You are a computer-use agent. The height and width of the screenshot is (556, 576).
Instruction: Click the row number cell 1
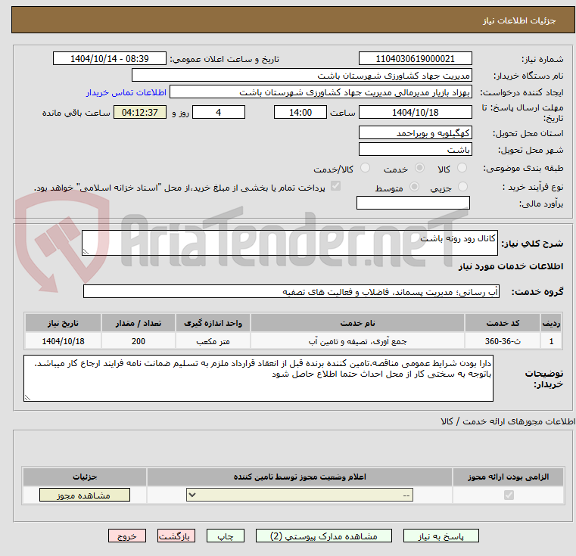tap(551, 341)
